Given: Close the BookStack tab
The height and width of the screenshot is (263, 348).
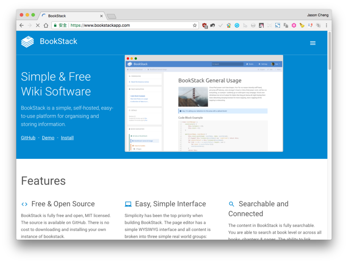Looking at the screenshot, I should point(101,16).
